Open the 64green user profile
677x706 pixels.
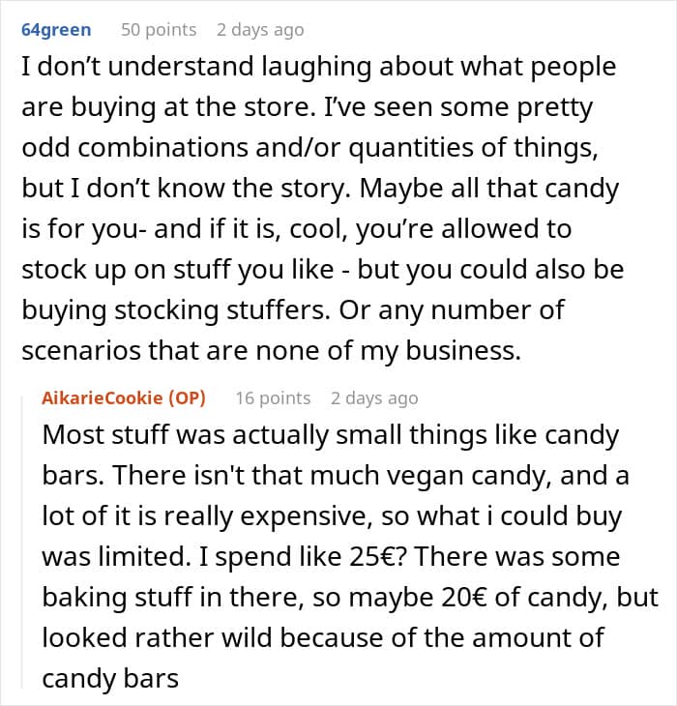(56, 30)
